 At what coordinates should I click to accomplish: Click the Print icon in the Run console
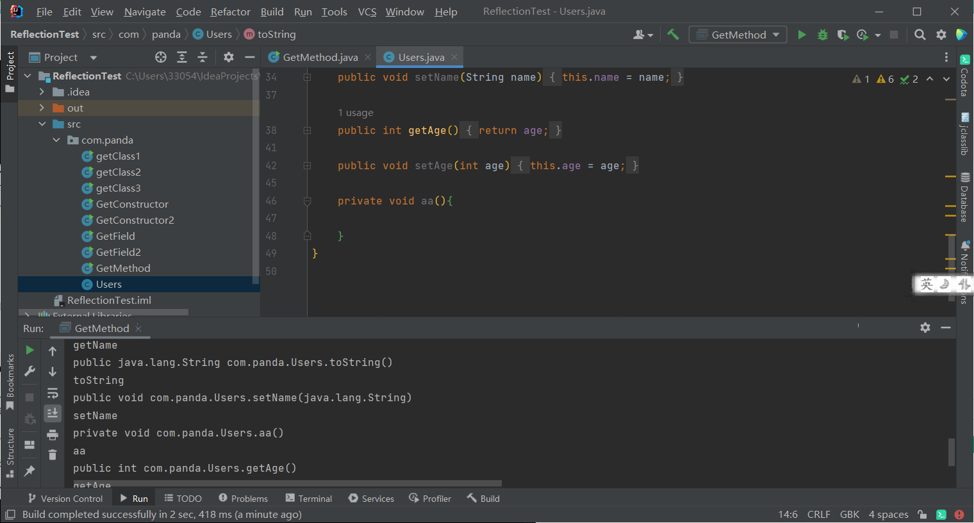(x=53, y=435)
